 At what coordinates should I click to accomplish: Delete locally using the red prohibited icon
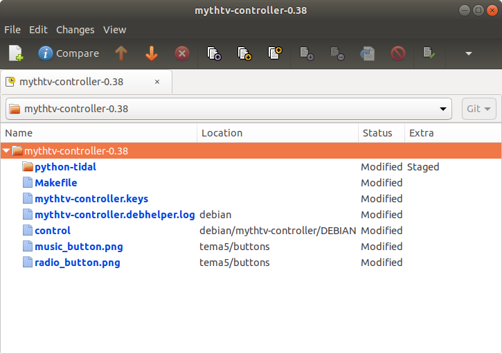pyautogui.click(x=398, y=53)
